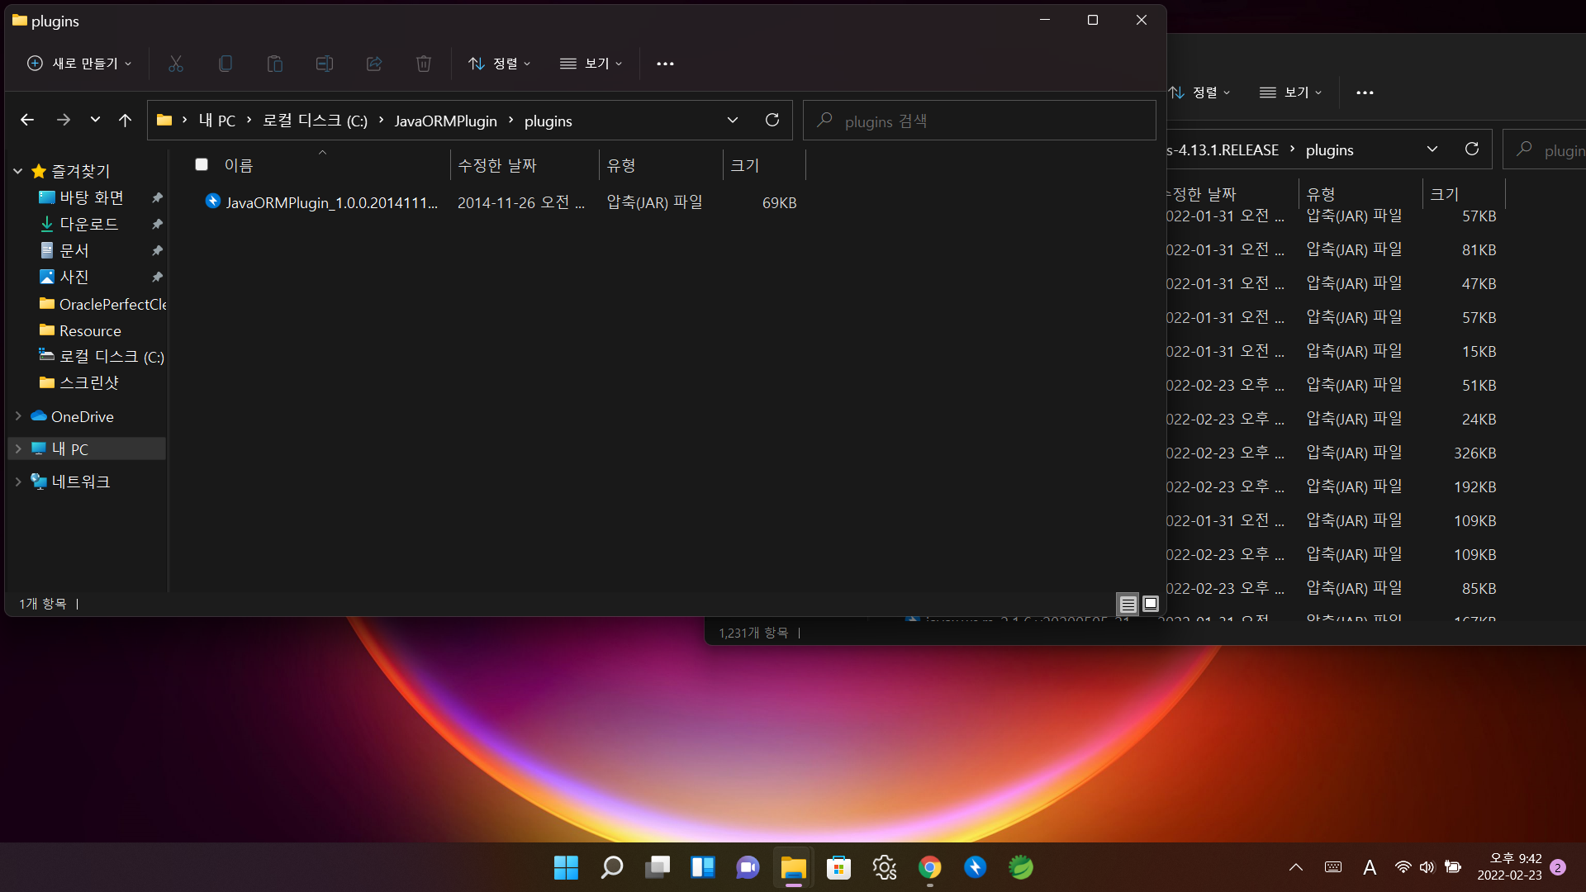The width and height of the screenshot is (1586, 892).
Task: Open the 정렬 sort dropdown
Action: click(500, 64)
